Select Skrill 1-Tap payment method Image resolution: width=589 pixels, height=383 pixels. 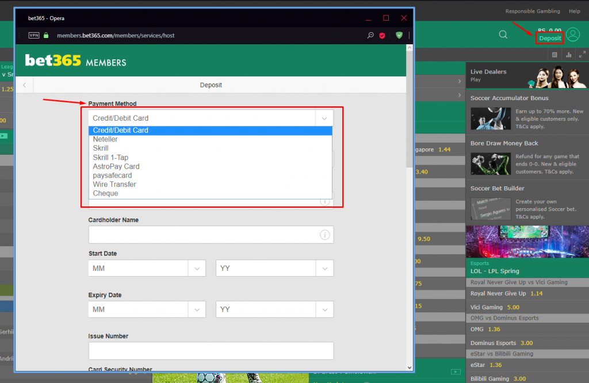pos(211,158)
